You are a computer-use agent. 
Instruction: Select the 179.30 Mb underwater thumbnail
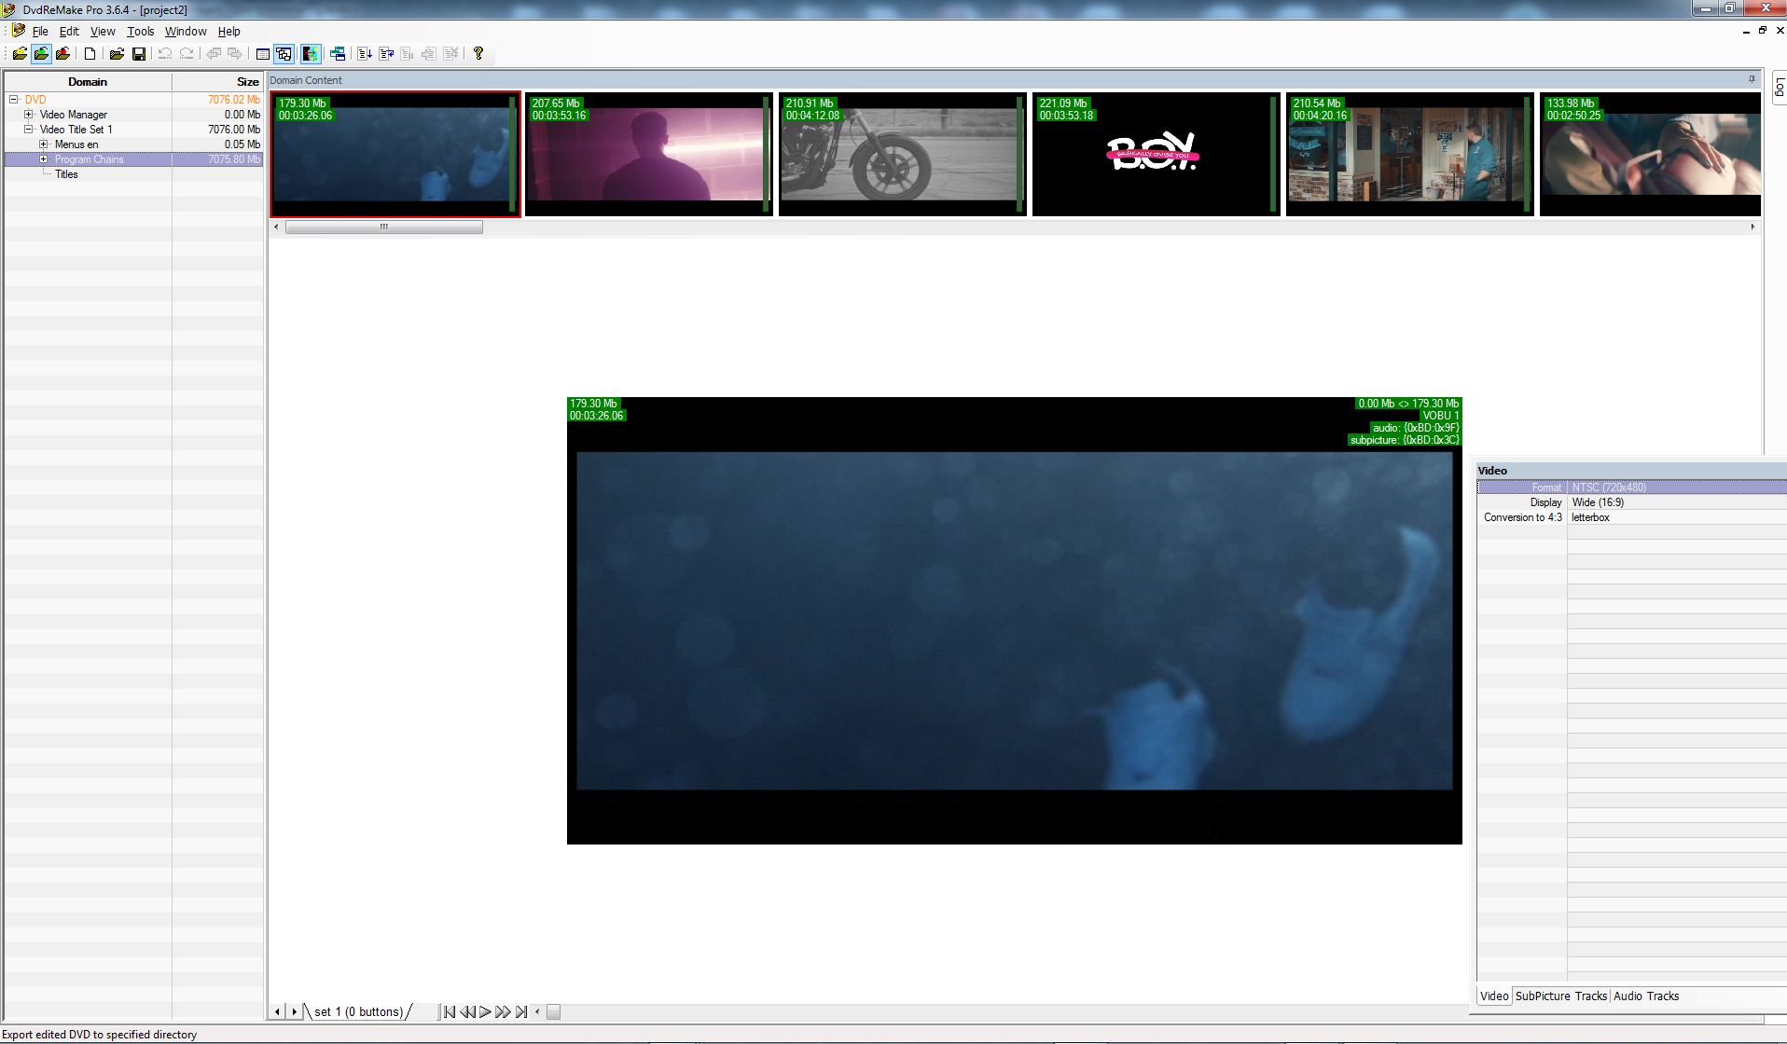coord(395,154)
